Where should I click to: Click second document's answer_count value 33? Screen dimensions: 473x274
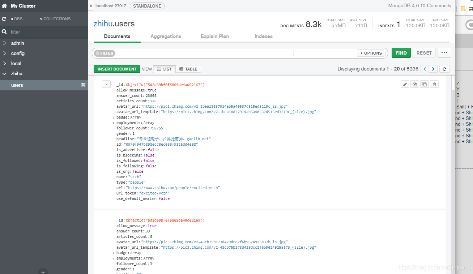(x=148, y=231)
